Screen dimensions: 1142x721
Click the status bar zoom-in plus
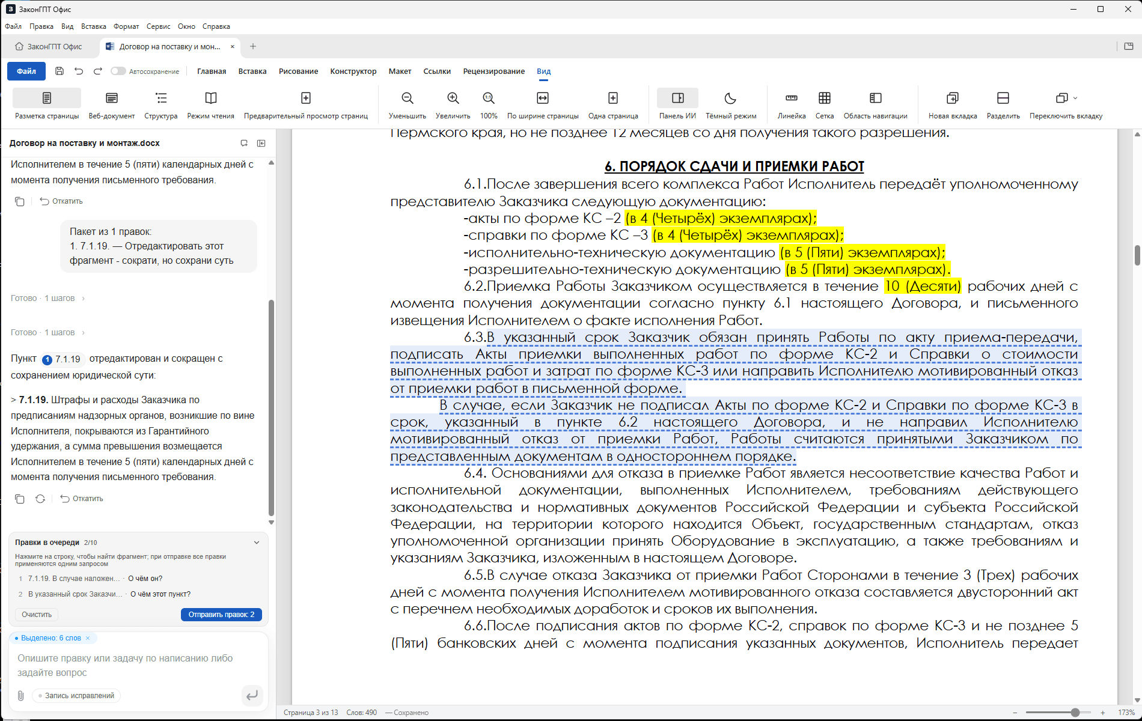1103,713
